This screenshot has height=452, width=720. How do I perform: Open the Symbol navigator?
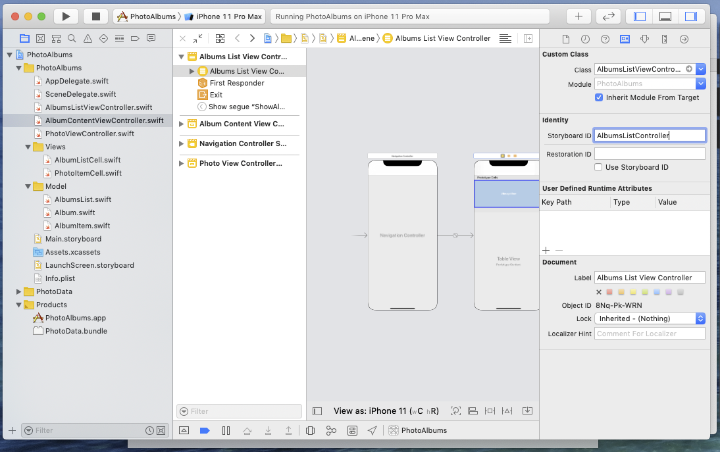[x=56, y=39]
